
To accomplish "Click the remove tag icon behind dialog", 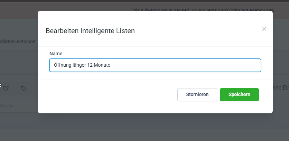I will tap(24, 88).
